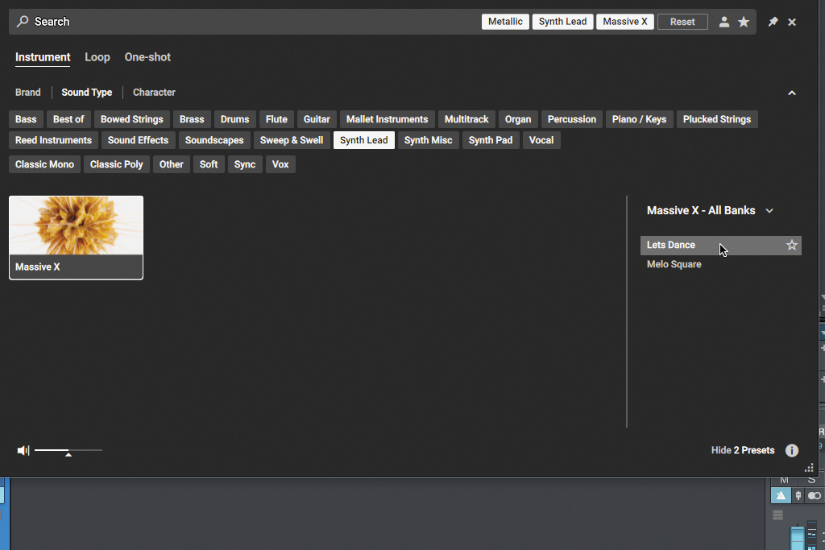Adjust the preview volume slider

pyautogui.click(x=68, y=451)
